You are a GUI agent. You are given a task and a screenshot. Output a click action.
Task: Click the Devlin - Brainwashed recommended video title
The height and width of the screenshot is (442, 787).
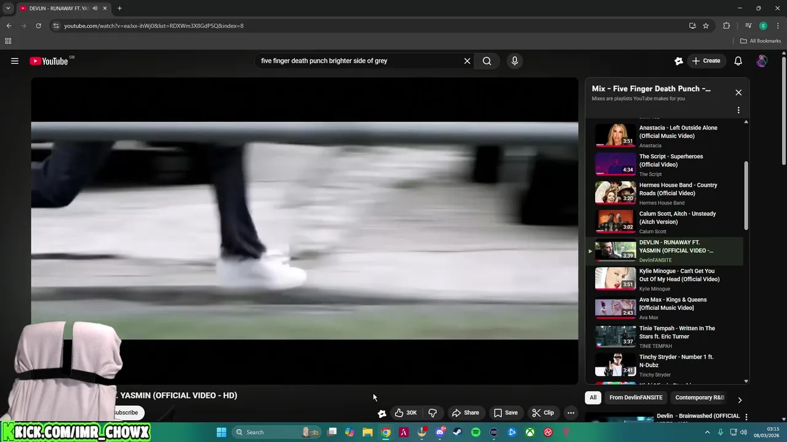tap(698, 416)
